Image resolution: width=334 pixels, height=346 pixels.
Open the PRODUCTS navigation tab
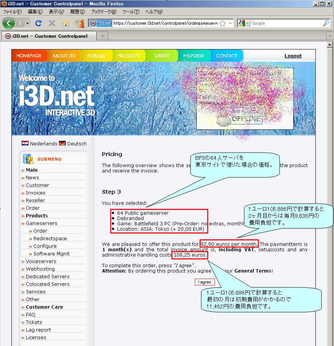[x=129, y=56]
